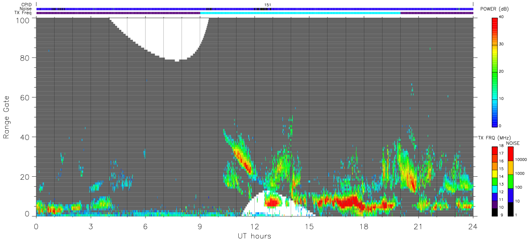Click UT hours tick label 24
532x245 pixels.
click(473, 226)
